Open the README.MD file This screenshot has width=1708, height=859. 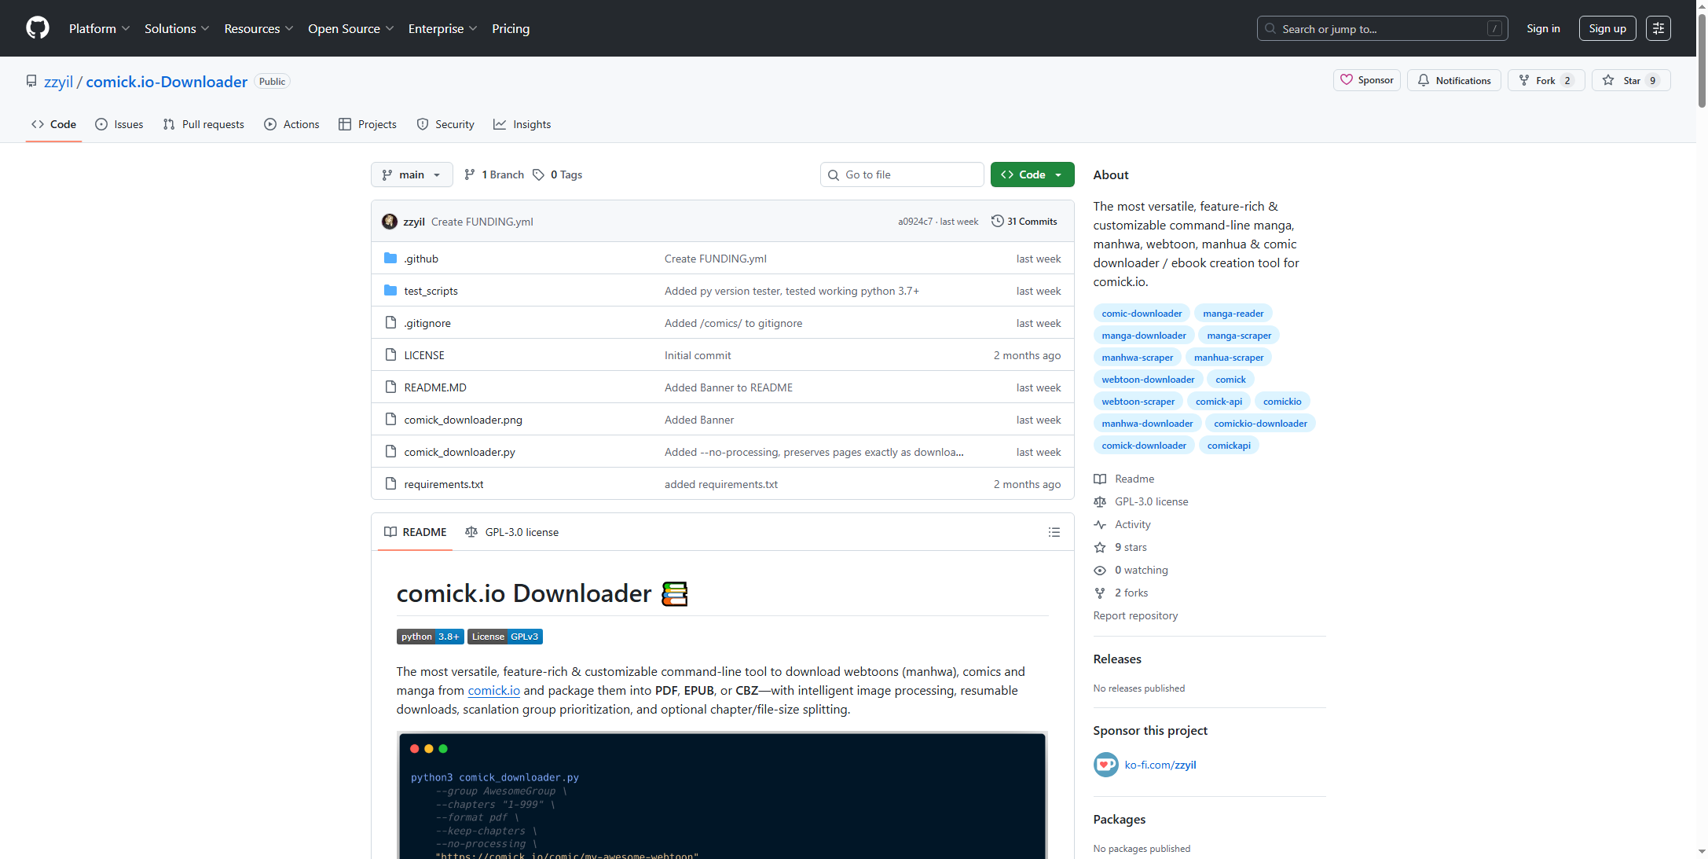click(x=435, y=387)
